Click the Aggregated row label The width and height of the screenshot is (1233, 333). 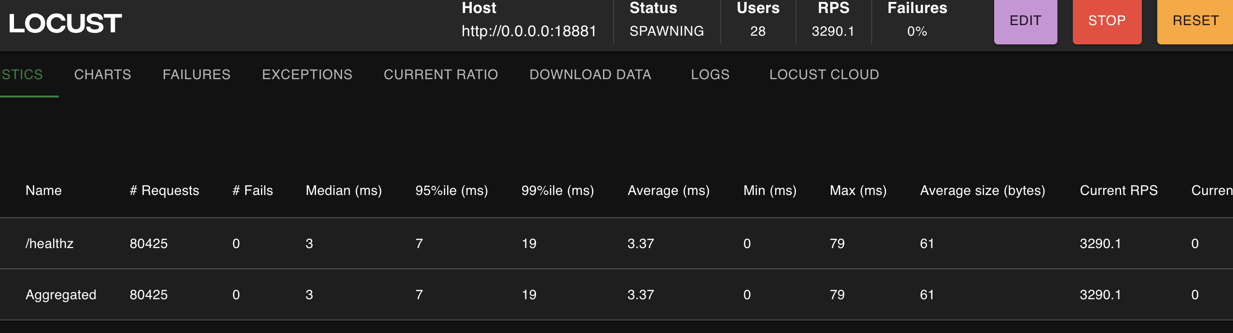pyautogui.click(x=61, y=294)
